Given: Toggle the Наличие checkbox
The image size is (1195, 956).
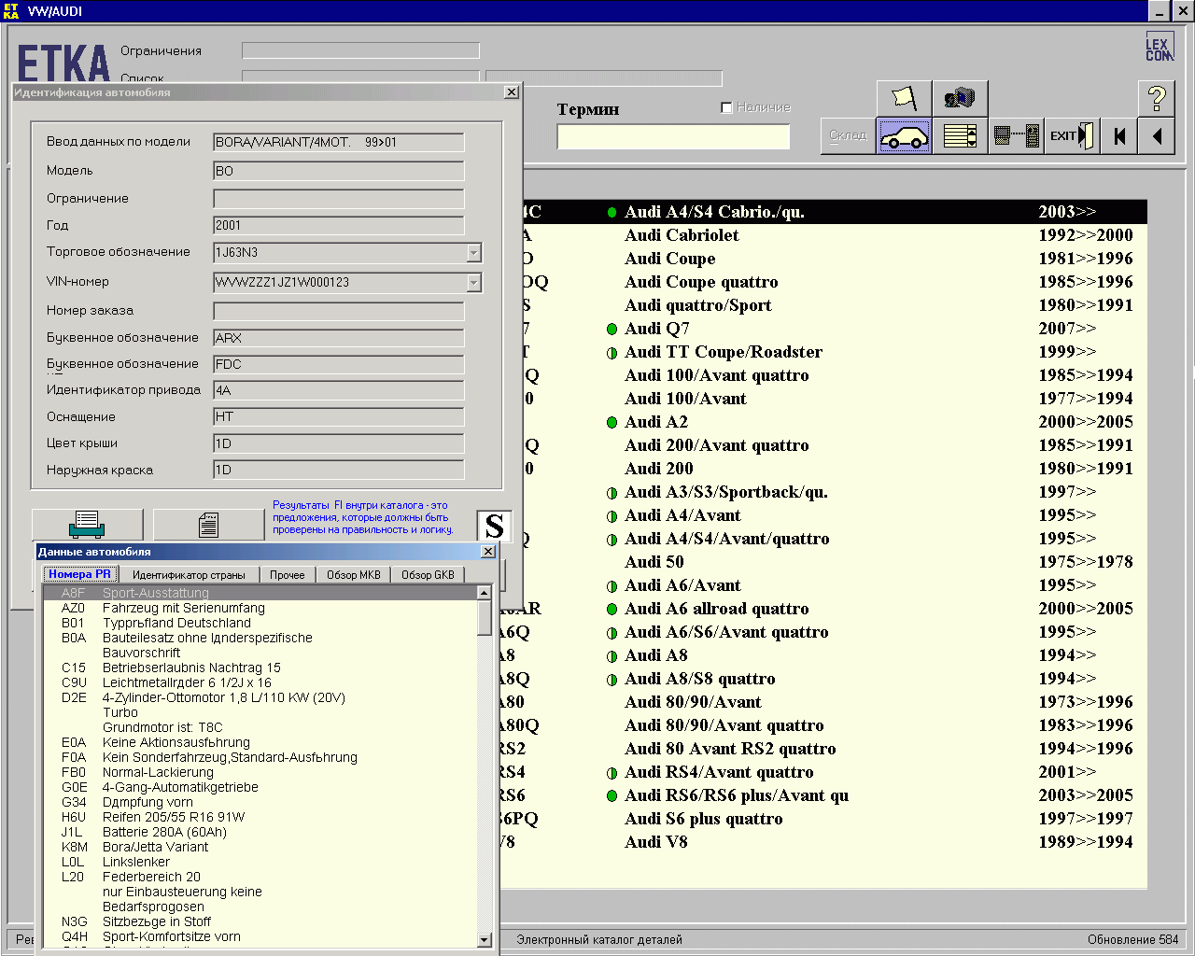Looking at the screenshot, I should click(x=726, y=107).
